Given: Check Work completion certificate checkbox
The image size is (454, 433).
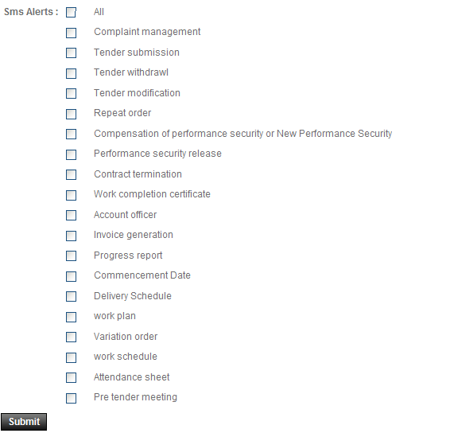Looking at the screenshot, I should click(71, 195).
